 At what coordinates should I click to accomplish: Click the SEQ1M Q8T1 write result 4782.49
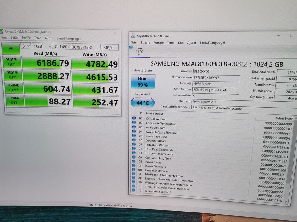[x=95, y=64]
